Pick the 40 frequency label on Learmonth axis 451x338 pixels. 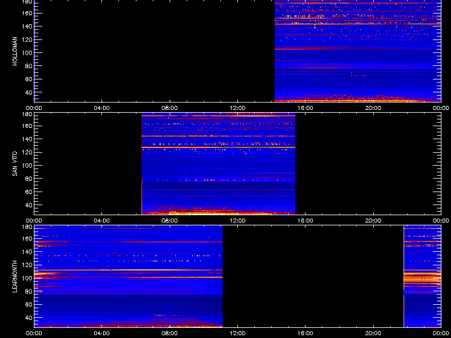(30, 318)
